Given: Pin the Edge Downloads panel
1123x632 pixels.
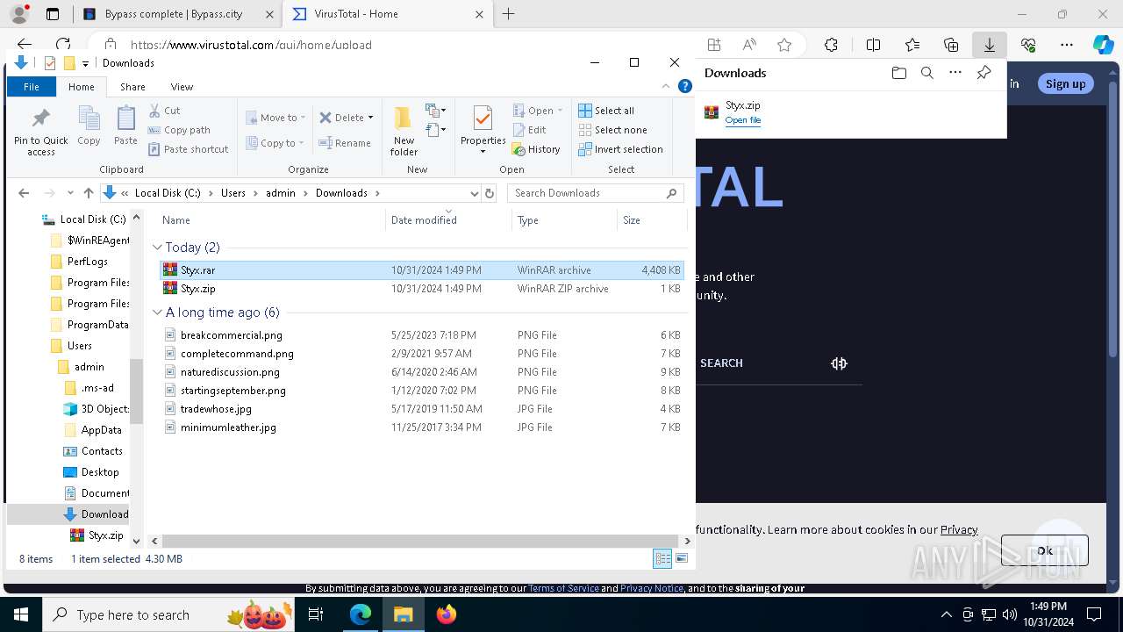Looking at the screenshot, I should point(984,73).
